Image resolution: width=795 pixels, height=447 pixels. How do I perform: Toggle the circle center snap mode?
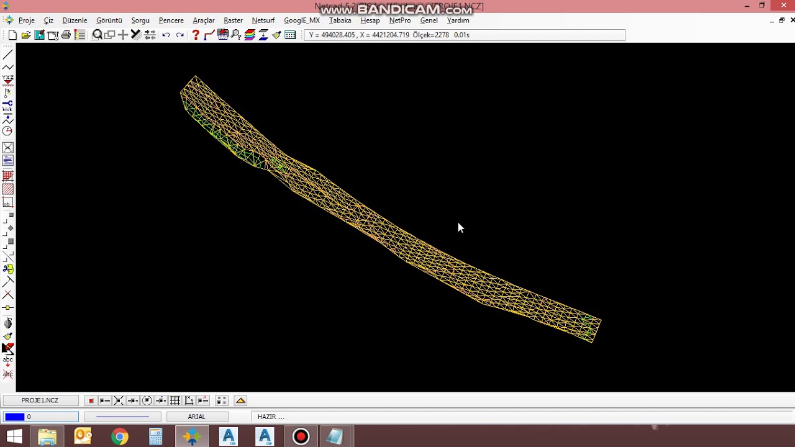[147, 400]
